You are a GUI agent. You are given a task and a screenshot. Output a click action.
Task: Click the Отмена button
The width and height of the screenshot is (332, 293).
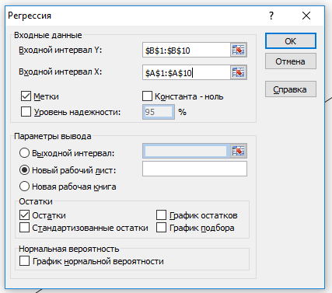pyautogui.click(x=291, y=61)
